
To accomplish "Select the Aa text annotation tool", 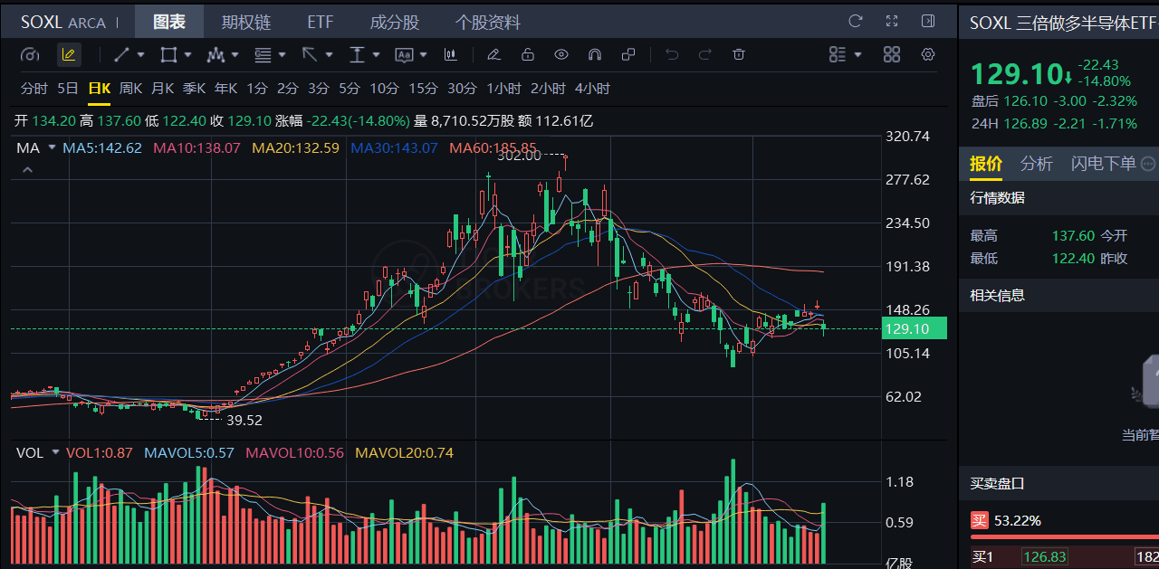I will coord(404,55).
